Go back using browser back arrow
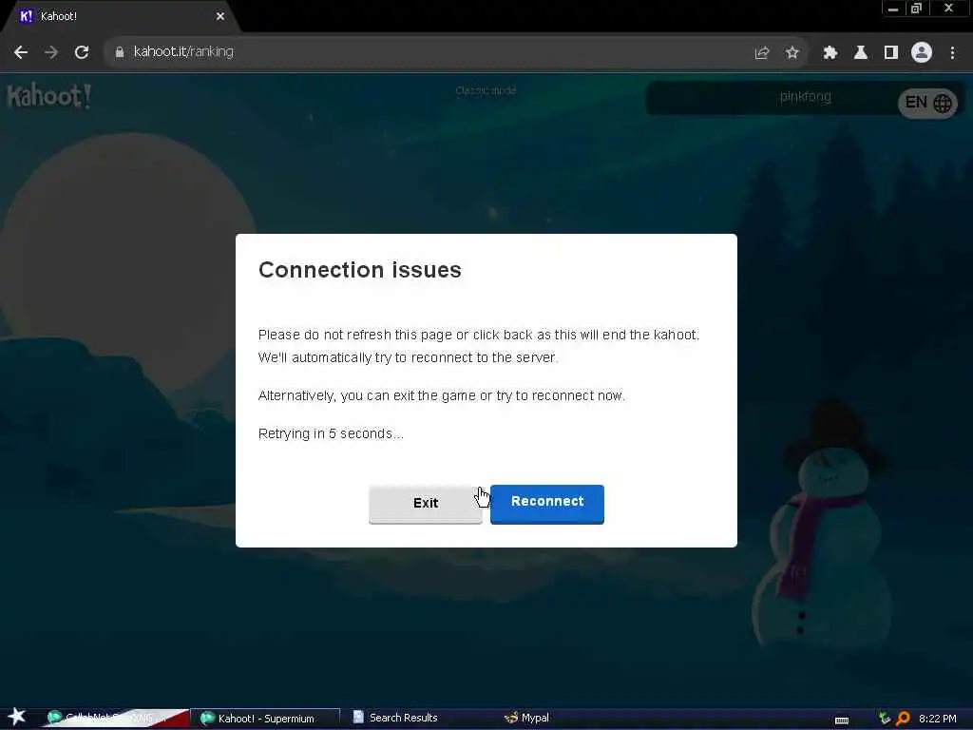This screenshot has height=730, width=973. (21, 52)
